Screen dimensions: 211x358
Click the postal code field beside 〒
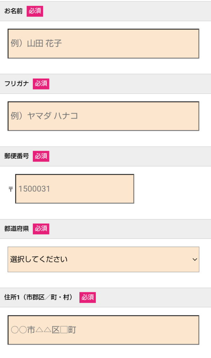75,189
